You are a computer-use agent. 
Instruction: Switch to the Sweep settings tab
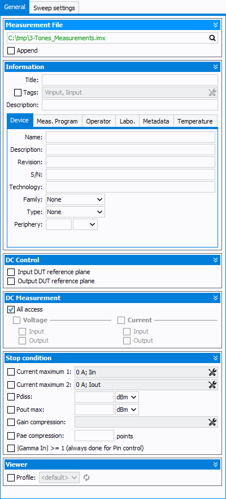click(x=54, y=8)
